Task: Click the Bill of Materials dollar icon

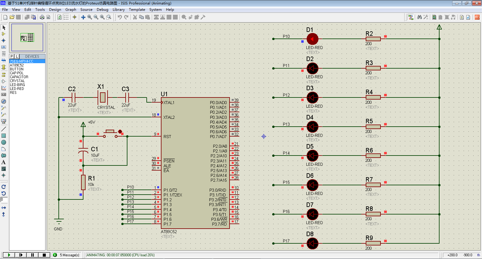Action: [462, 17]
